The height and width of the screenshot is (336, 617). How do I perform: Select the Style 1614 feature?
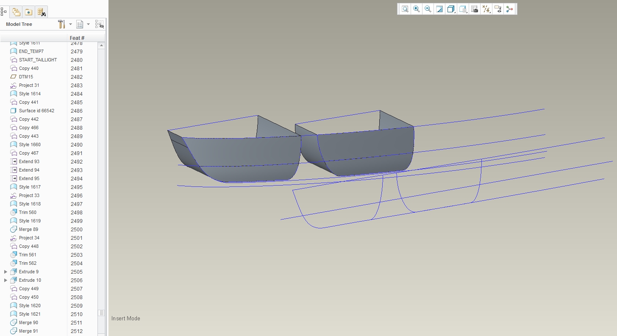click(30, 94)
